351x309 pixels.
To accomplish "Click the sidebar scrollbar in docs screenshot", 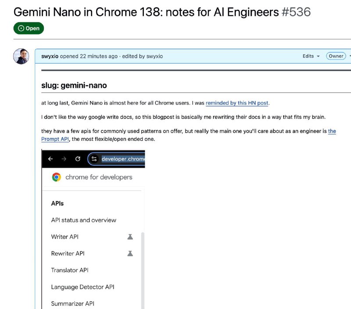I will 143,271.
